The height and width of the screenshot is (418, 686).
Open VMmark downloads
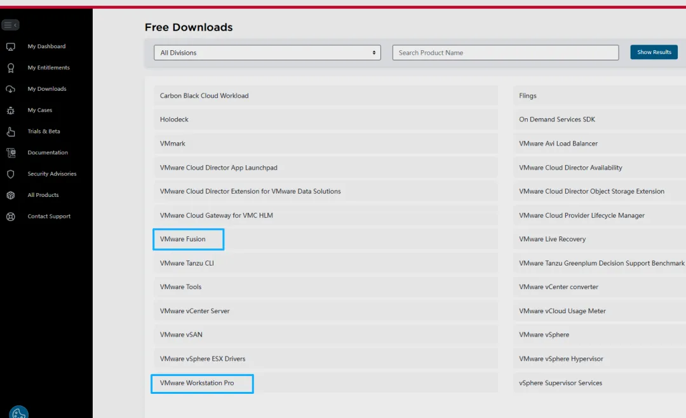pyautogui.click(x=326, y=144)
